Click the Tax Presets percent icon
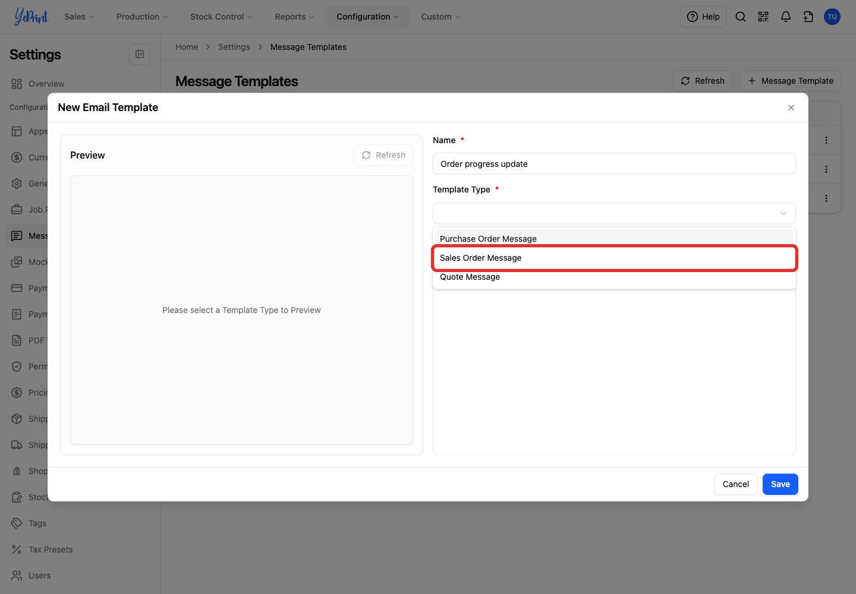The width and height of the screenshot is (856, 594). pos(17,549)
